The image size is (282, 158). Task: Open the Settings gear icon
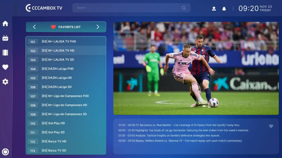5,82
